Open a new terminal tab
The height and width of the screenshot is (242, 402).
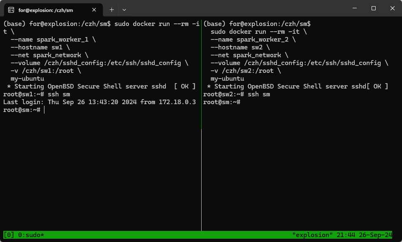coord(112,10)
